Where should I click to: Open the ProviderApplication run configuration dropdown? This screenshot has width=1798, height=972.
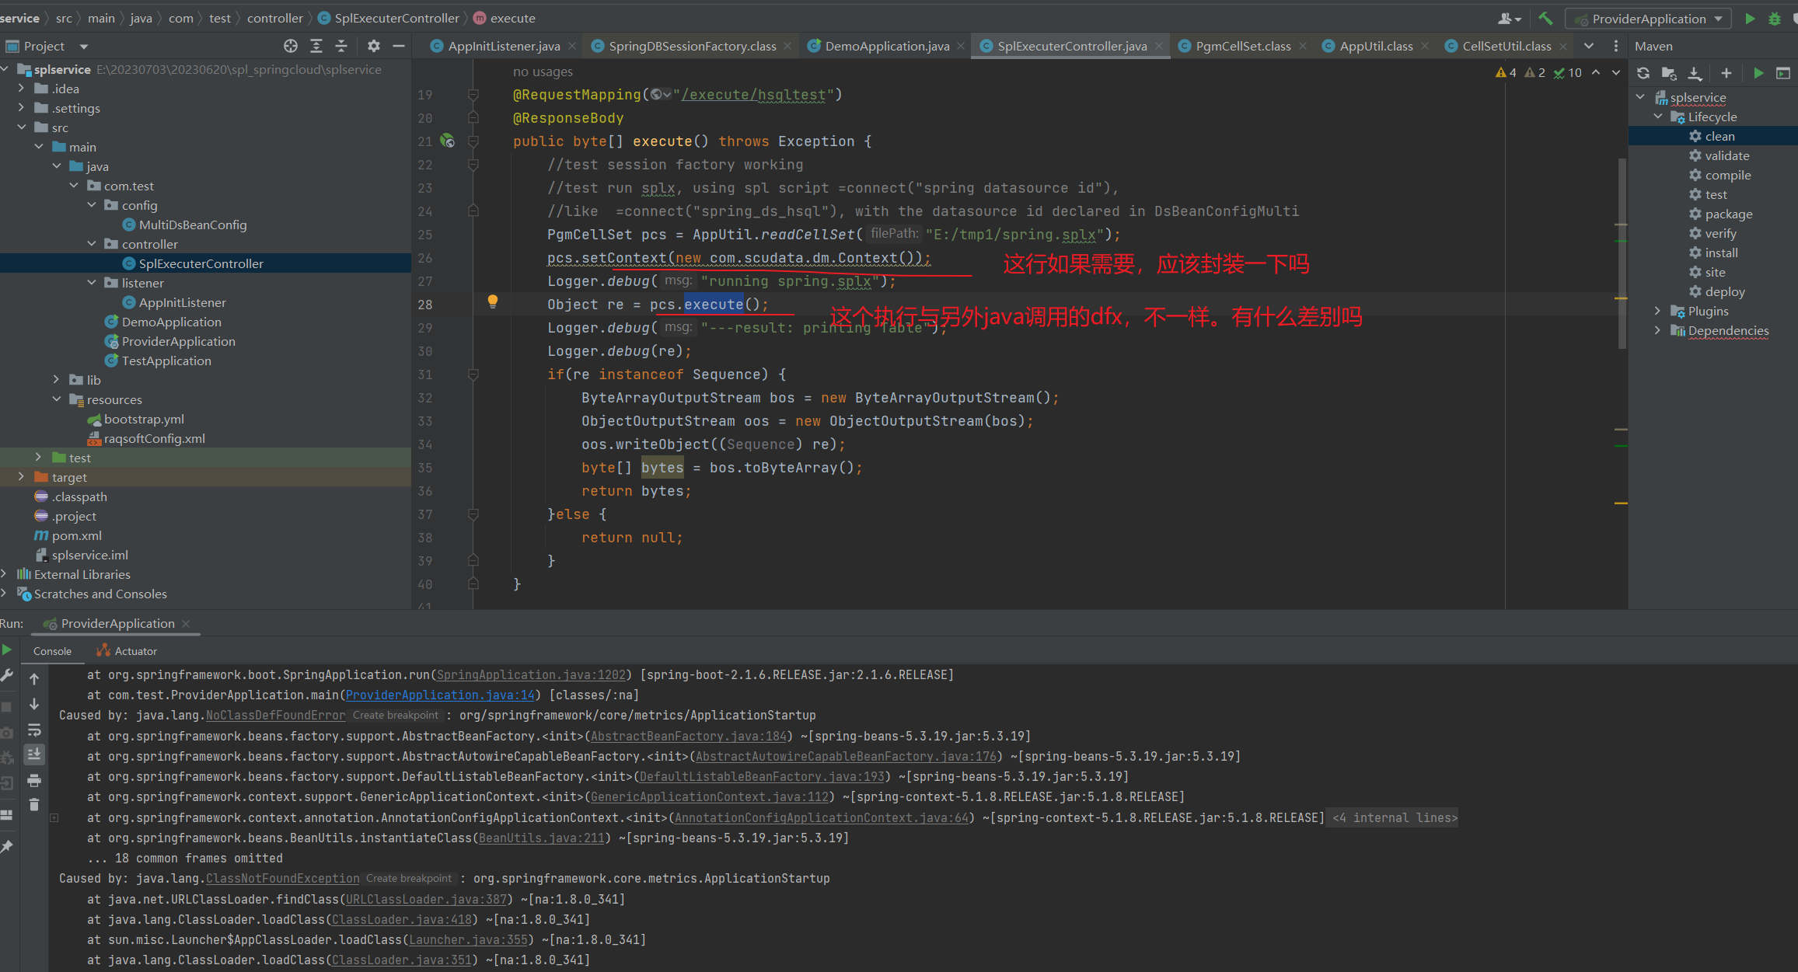(1650, 19)
